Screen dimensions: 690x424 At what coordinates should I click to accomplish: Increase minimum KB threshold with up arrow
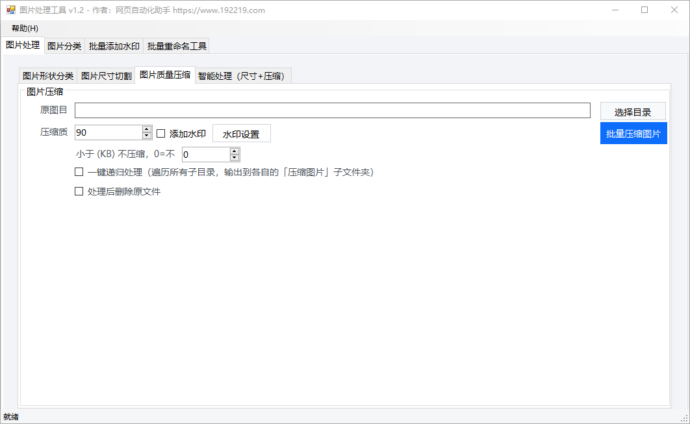point(235,151)
